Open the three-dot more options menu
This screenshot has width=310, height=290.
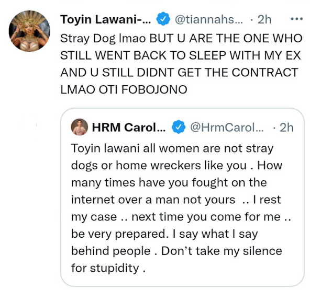(296, 19)
